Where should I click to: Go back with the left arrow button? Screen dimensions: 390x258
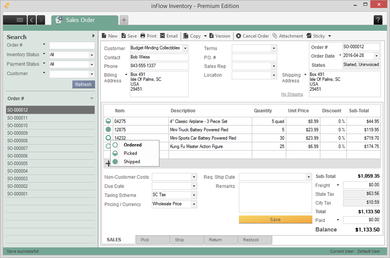click(32, 20)
